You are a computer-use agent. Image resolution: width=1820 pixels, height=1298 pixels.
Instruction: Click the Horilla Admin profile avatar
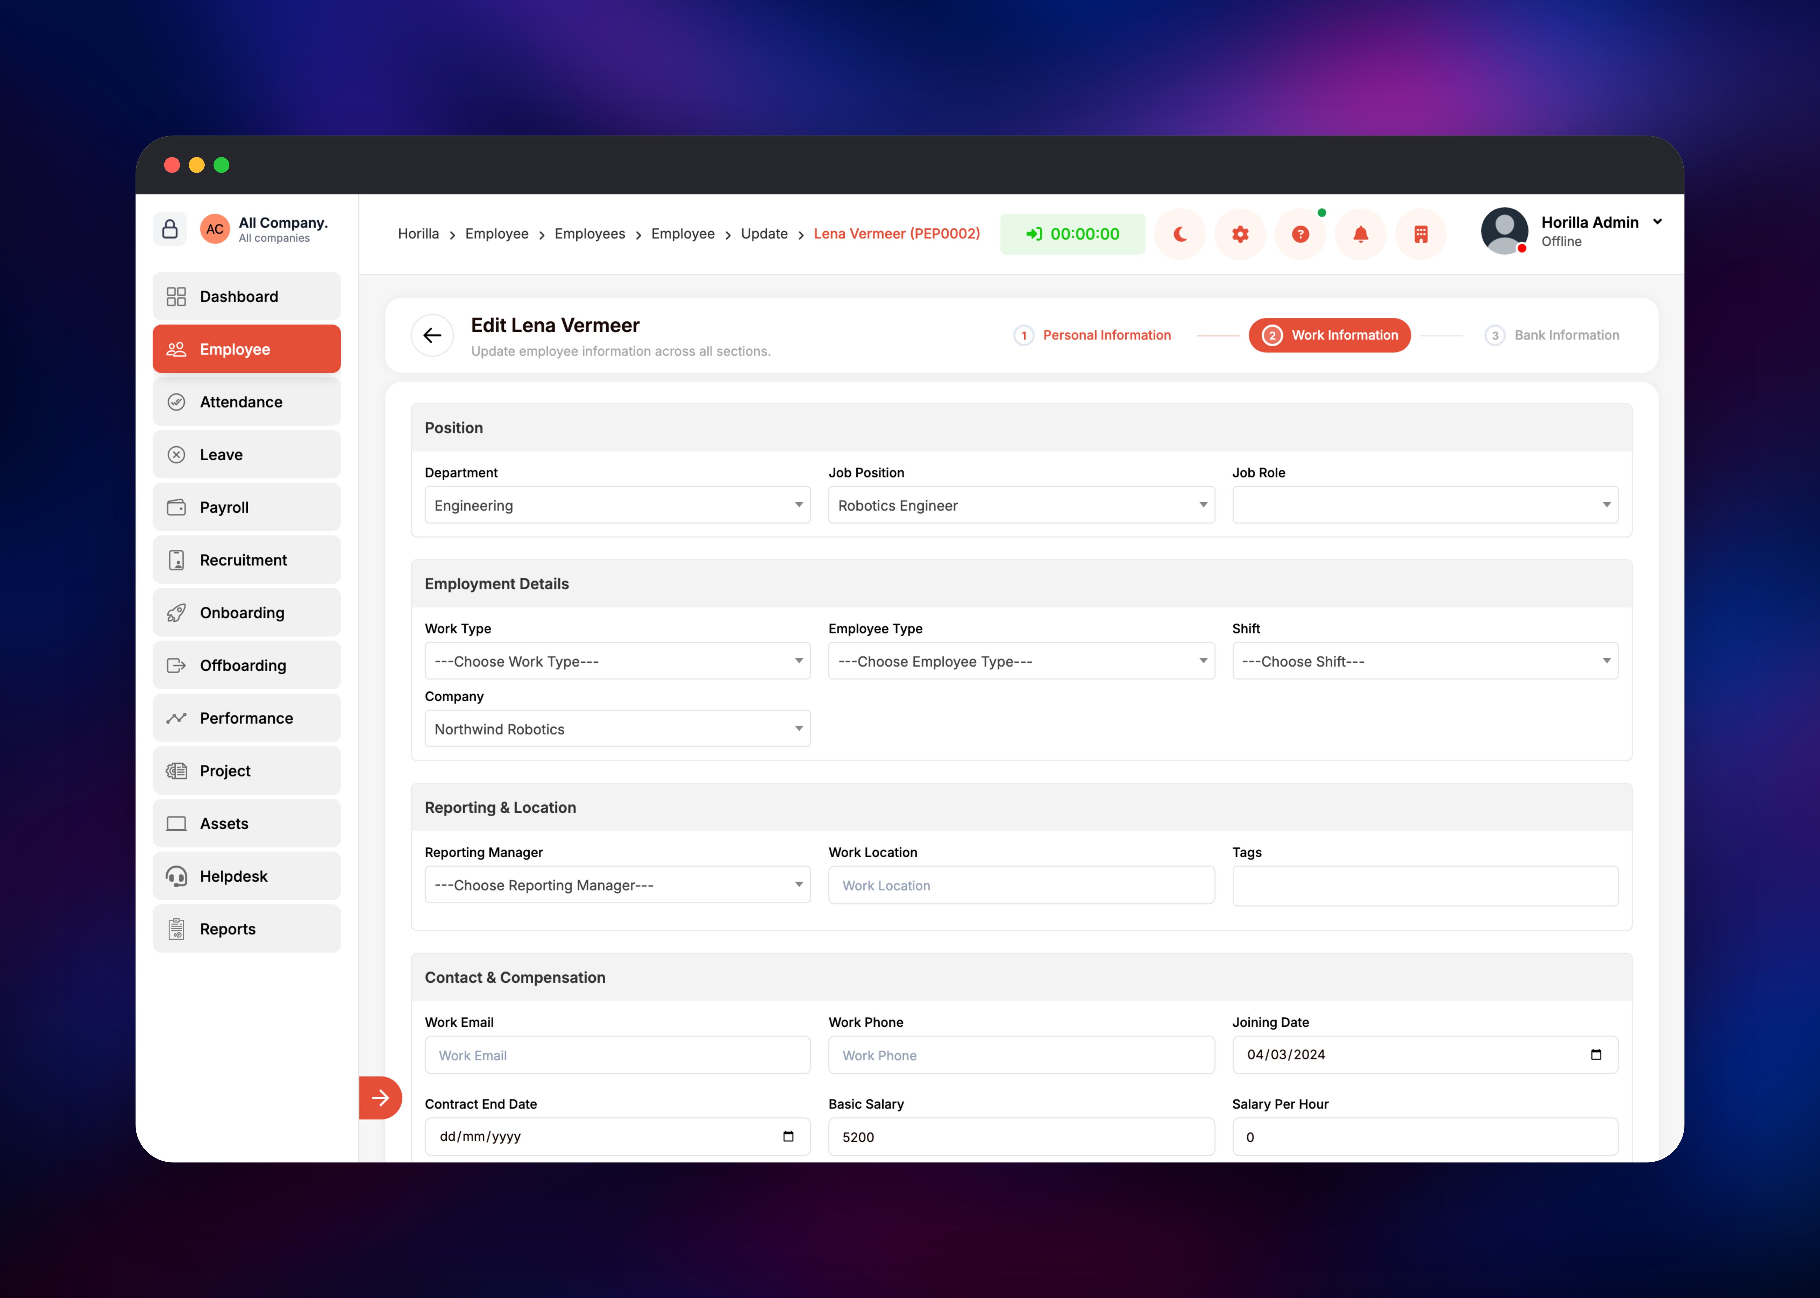pos(1504,231)
